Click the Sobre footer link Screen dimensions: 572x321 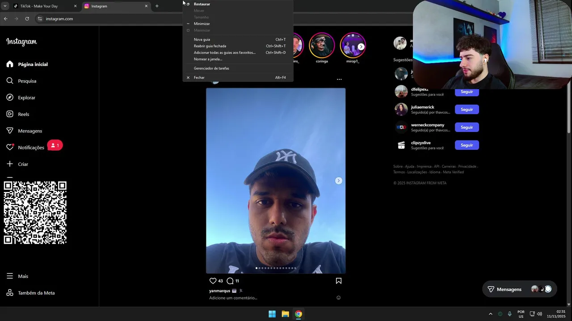click(x=398, y=166)
